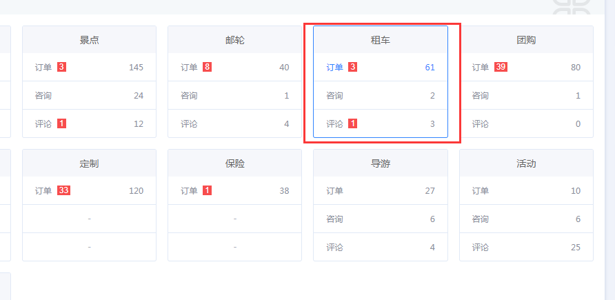Viewport: 615px width, 300px height.
Task: Click the red badge 8 on 邮轮 订单
Action: (x=207, y=68)
